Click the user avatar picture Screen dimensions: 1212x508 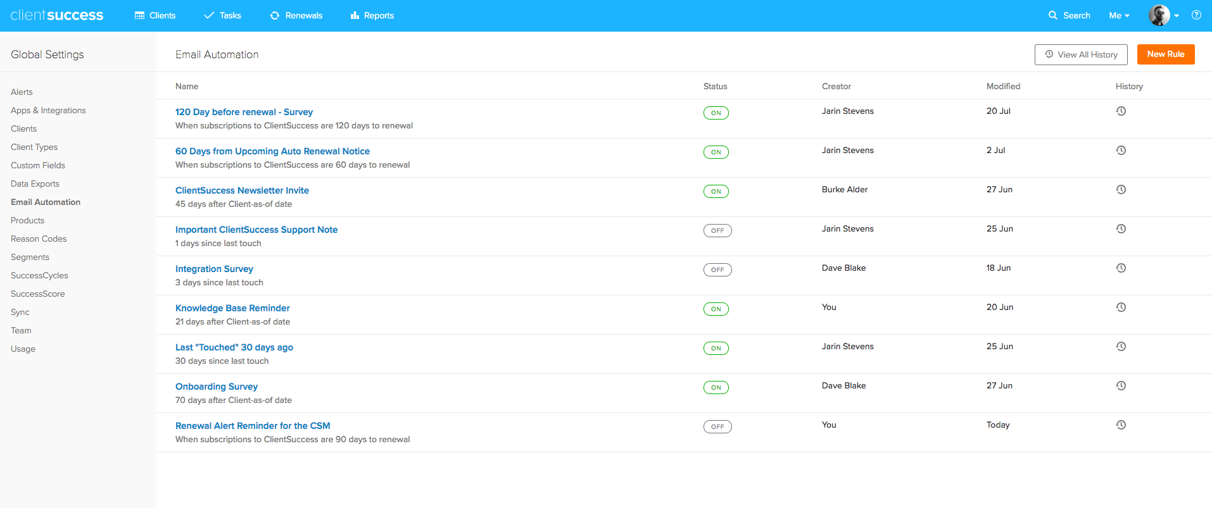click(1159, 15)
